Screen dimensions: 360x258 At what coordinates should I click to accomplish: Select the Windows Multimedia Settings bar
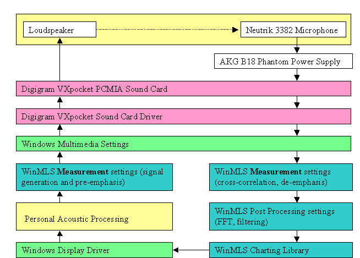[x=183, y=144]
